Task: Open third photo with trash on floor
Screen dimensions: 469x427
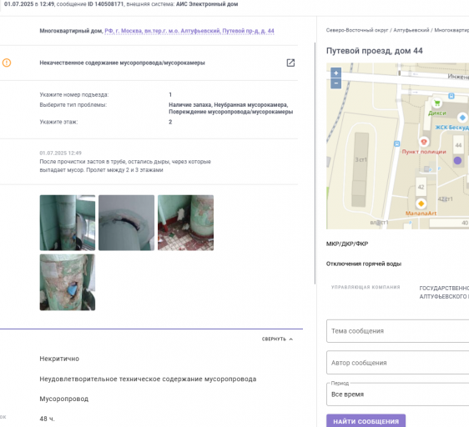Action: point(186,223)
